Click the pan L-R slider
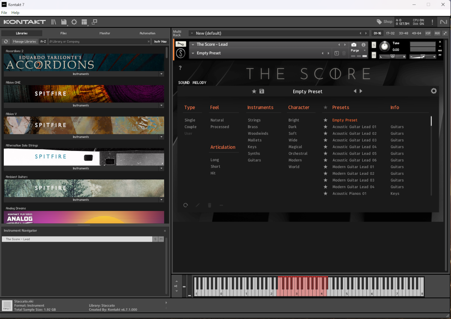The height and width of the screenshot is (319, 451). [393, 57]
